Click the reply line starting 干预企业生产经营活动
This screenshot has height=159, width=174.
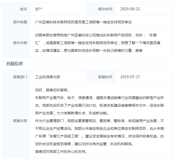(99, 128)
